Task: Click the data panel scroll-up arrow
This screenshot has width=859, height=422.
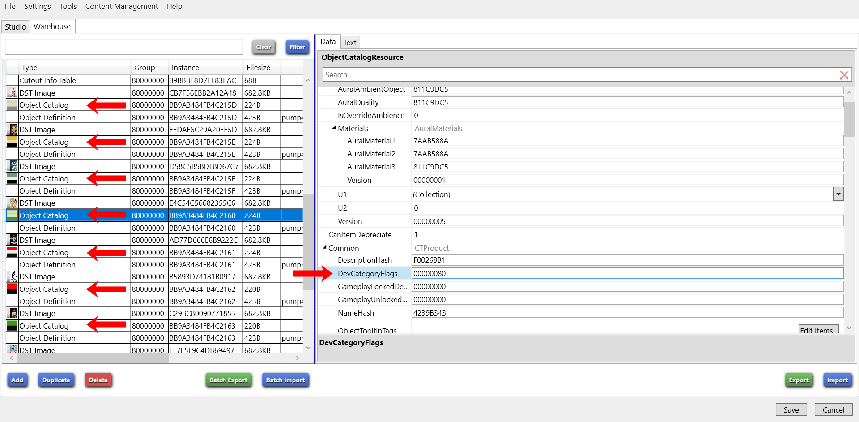Action: [x=849, y=93]
